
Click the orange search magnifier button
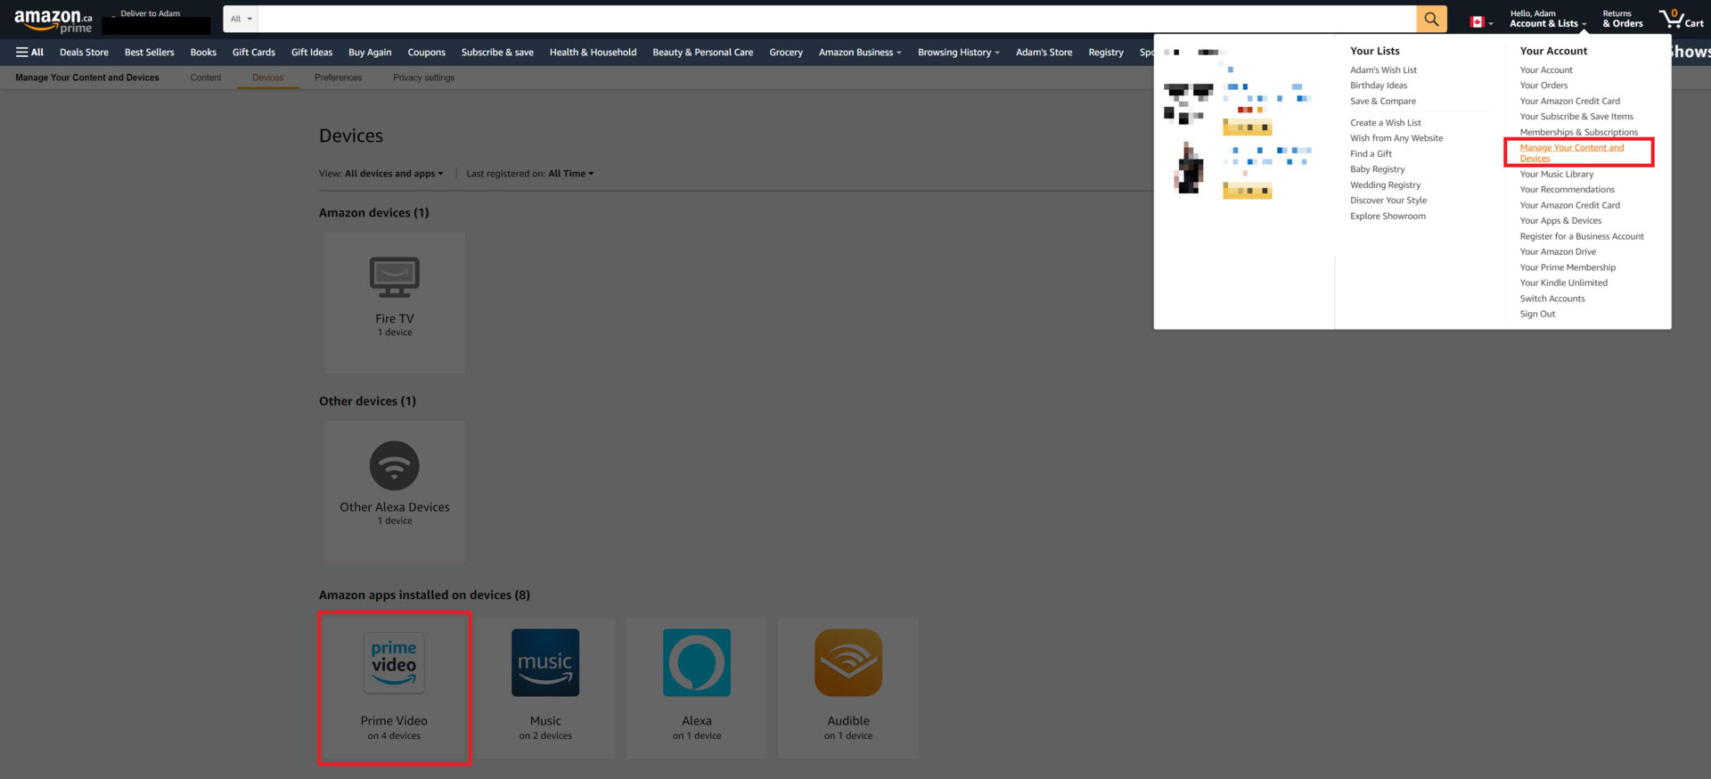pos(1431,19)
